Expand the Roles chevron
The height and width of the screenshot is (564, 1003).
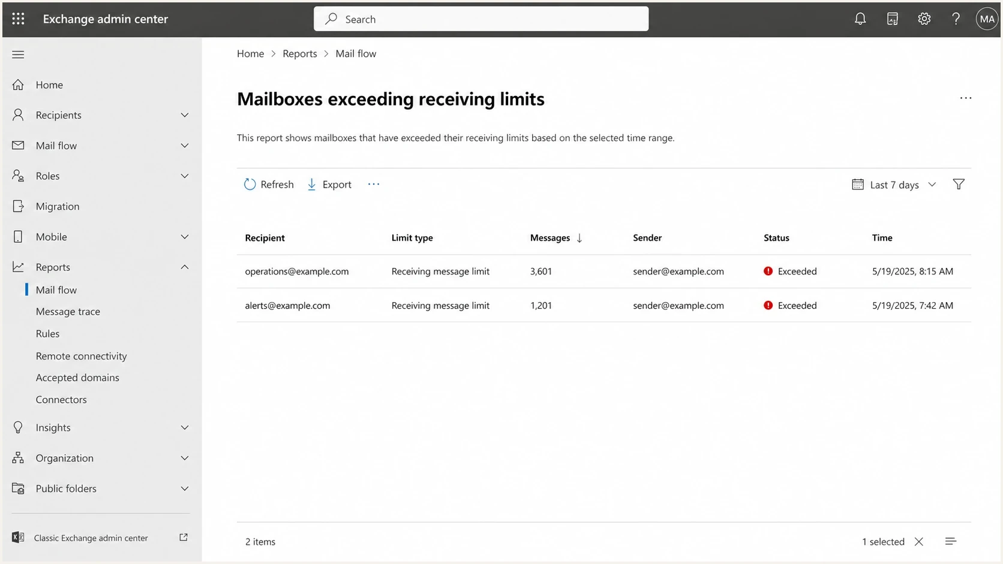pyautogui.click(x=185, y=176)
